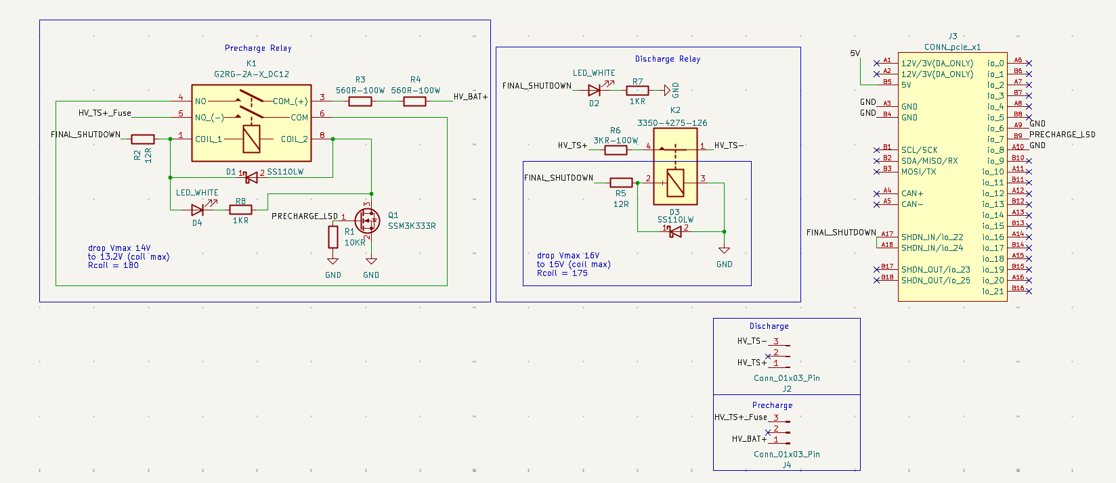The width and height of the screenshot is (1116, 483).
Task: Click HV_TS- label at K2 pin 1
Action: click(729, 145)
